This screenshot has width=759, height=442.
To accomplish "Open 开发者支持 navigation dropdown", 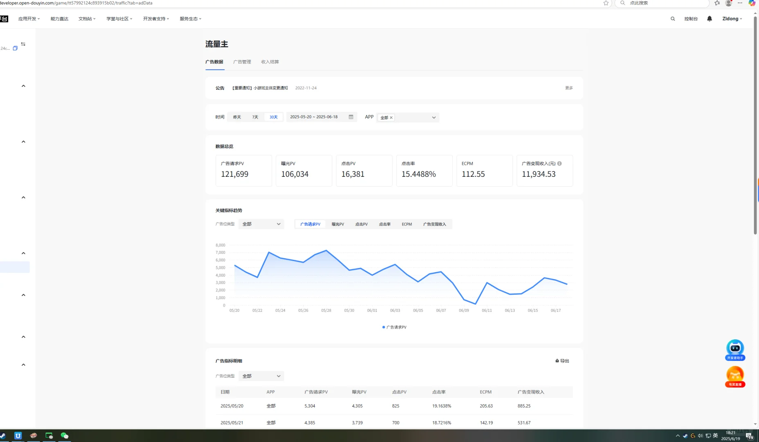I will point(156,19).
